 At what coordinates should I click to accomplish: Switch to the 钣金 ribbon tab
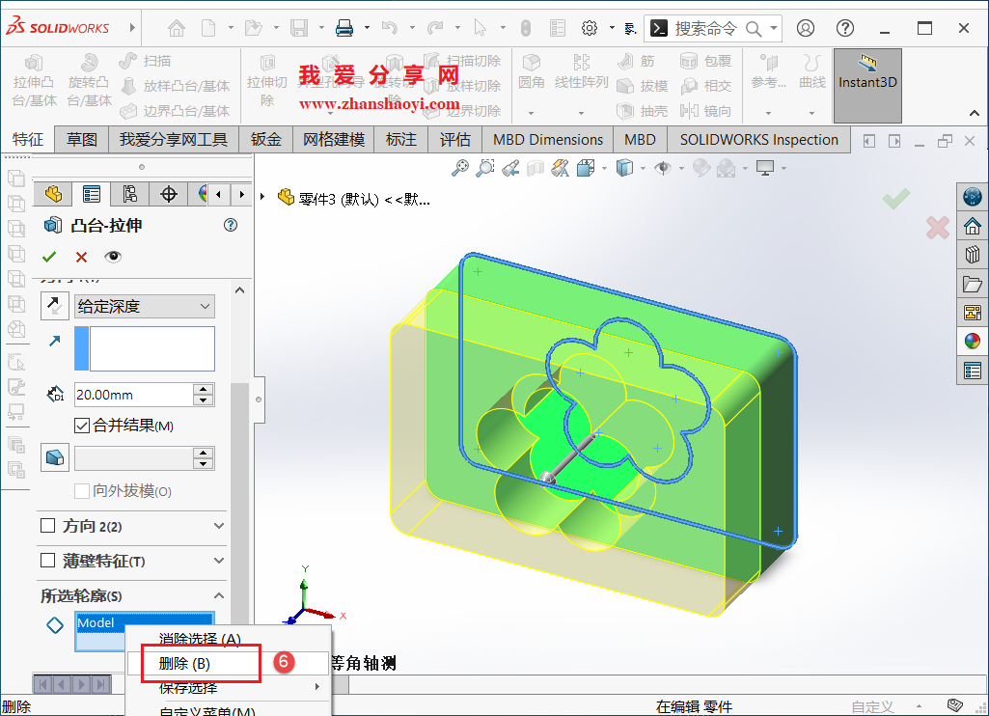coord(265,139)
